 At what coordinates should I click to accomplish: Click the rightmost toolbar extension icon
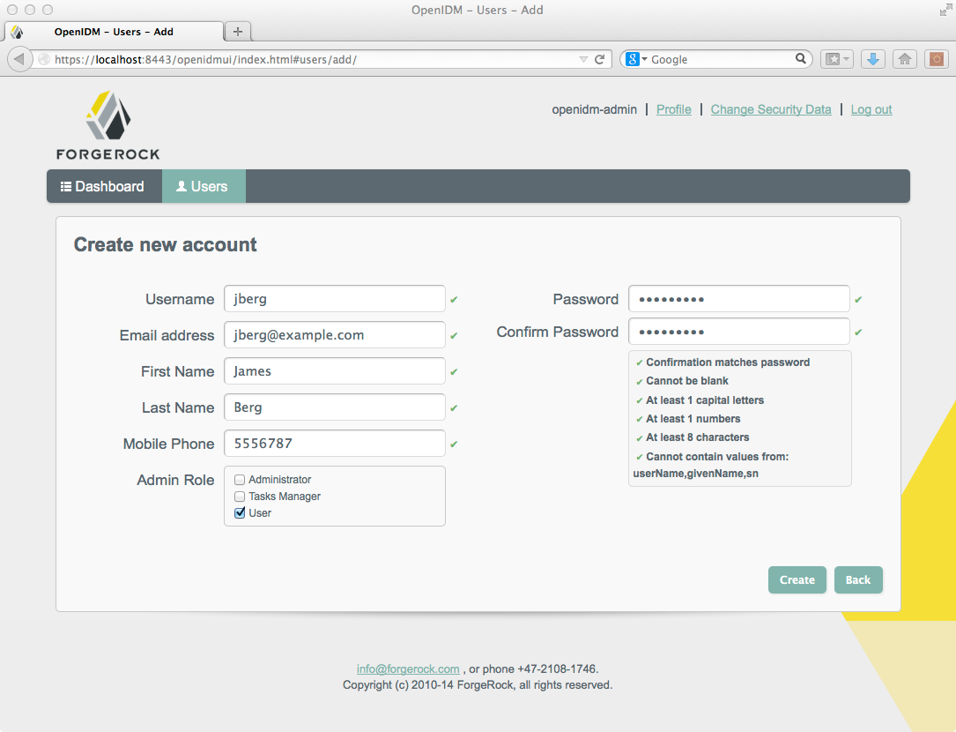pos(937,59)
